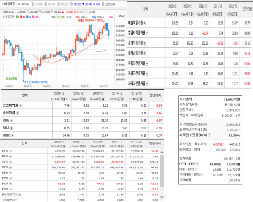Click the chart's right edge collapse handle
The height and width of the screenshot is (202, 253).
126,70
